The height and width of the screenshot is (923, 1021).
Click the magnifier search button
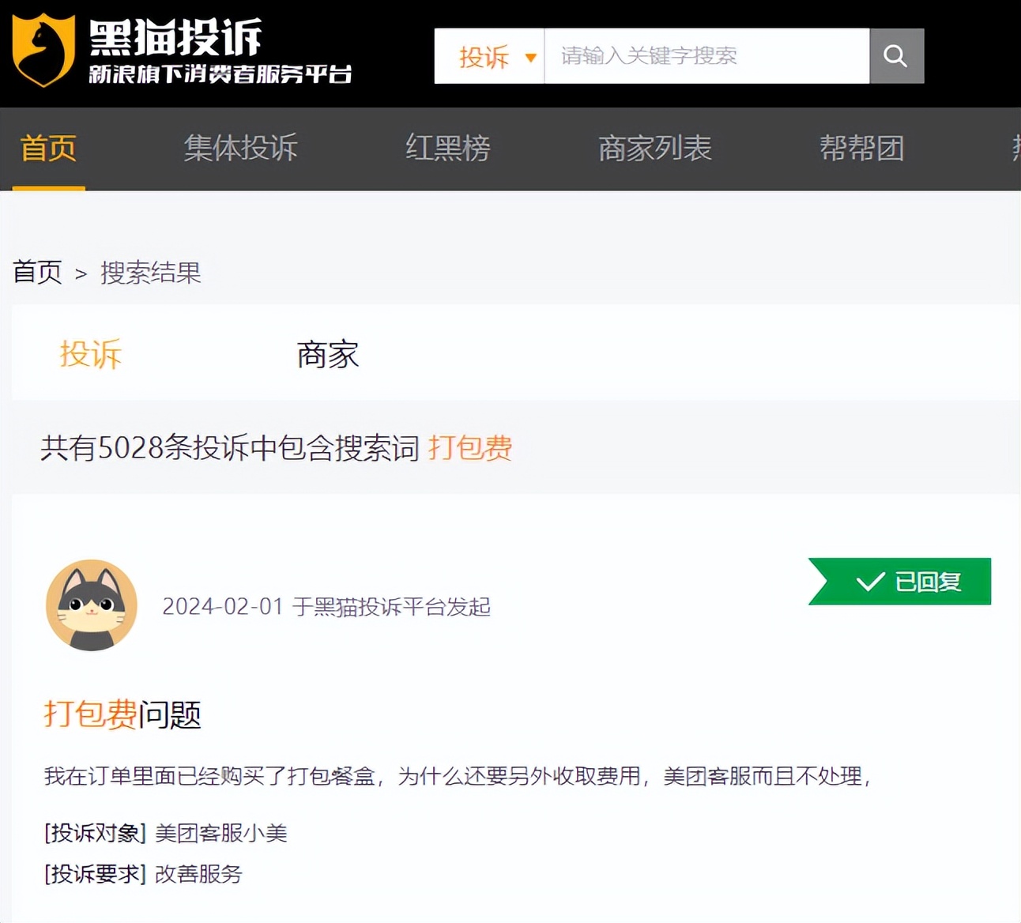point(895,56)
